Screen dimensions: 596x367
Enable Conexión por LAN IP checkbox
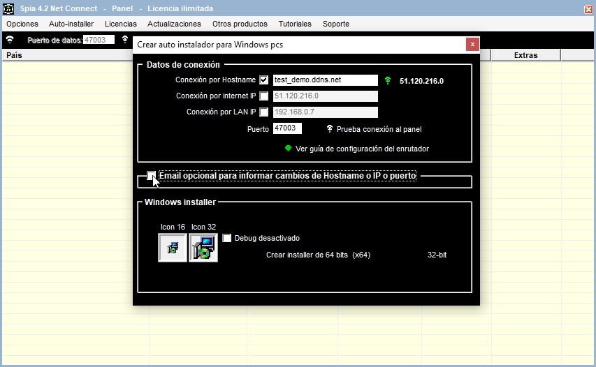point(264,112)
